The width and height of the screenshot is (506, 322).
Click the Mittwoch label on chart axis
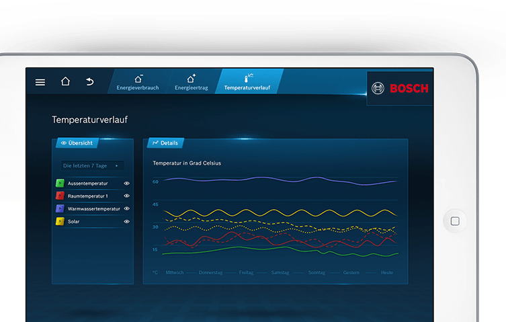tap(174, 272)
